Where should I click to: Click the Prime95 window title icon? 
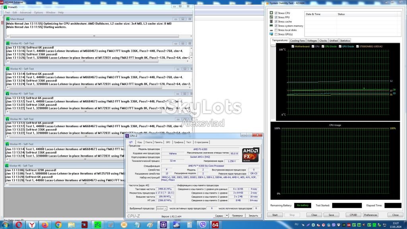click(6, 7)
